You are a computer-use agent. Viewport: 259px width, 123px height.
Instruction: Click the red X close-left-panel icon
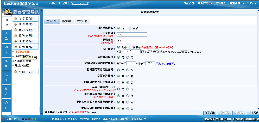[x=4, y=119]
